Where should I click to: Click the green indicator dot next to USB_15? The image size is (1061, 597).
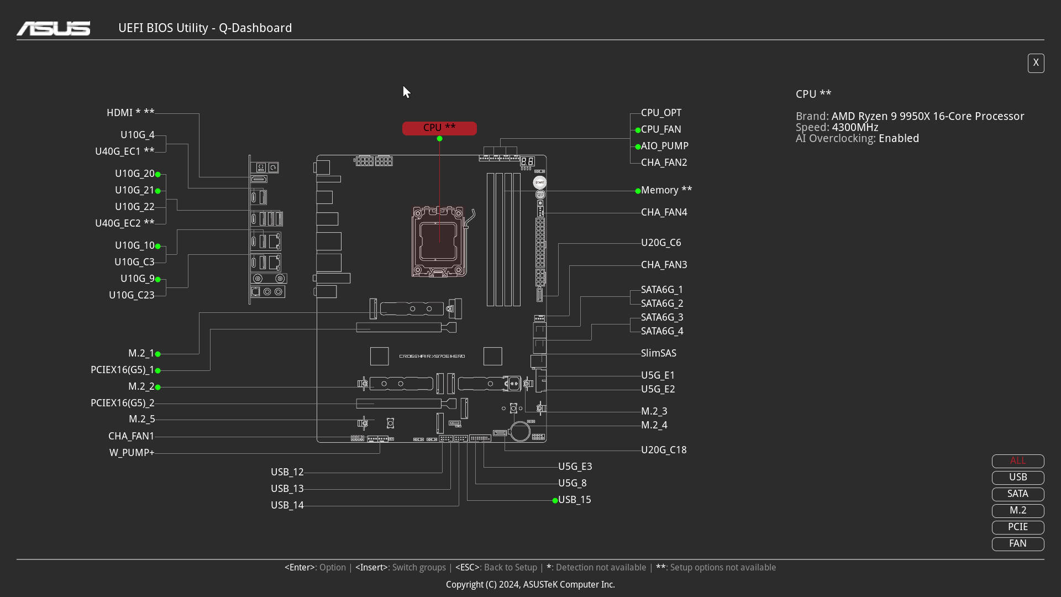(554, 500)
